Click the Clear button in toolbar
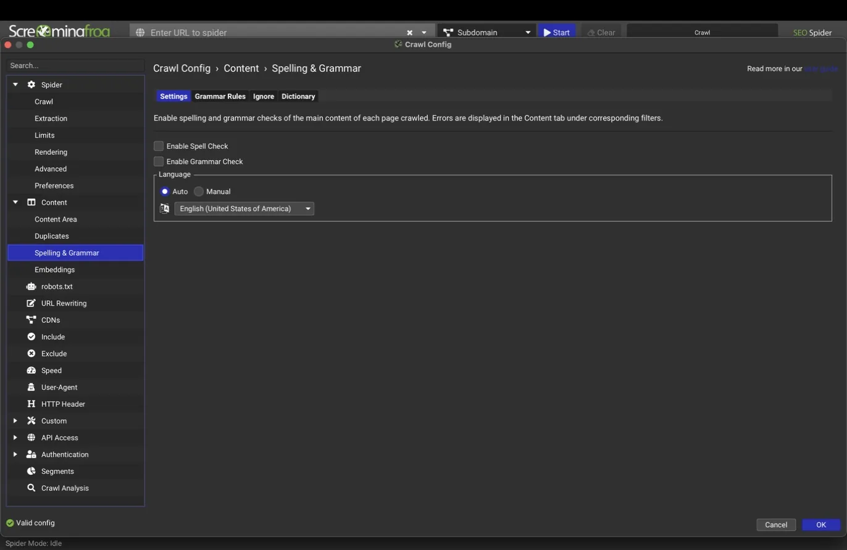Viewport: 847px width, 550px height. click(x=601, y=33)
